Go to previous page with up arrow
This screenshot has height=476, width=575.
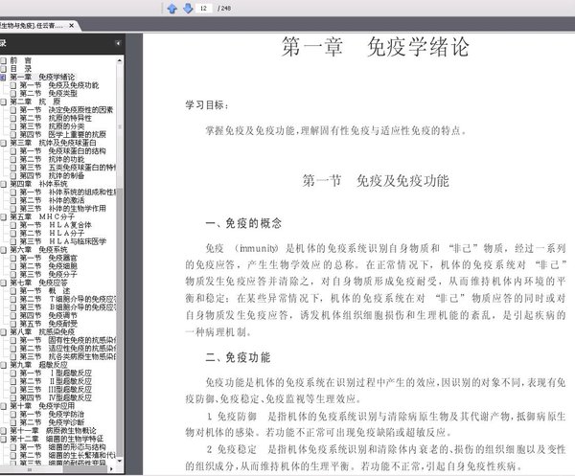[x=172, y=8]
